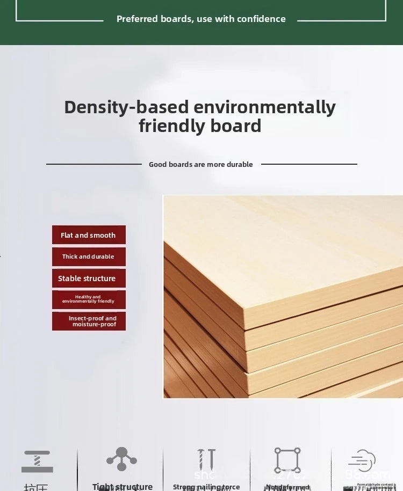Click the stacked density boards photo

point(283,297)
